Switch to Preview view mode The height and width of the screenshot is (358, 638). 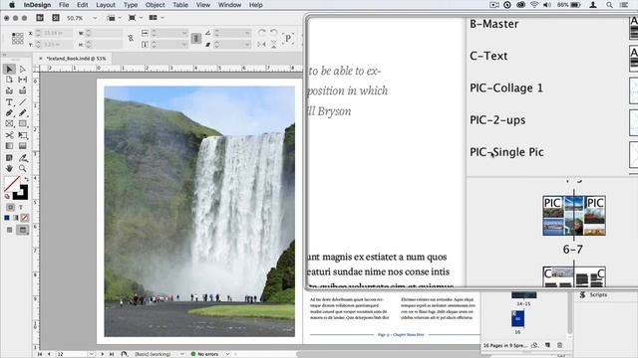(23, 230)
